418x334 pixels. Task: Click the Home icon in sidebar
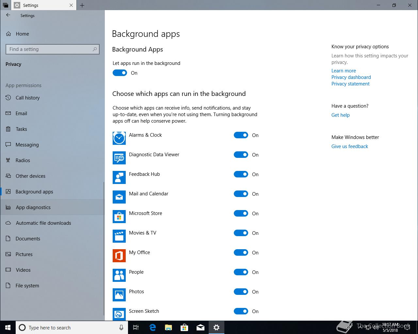tap(8, 34)
